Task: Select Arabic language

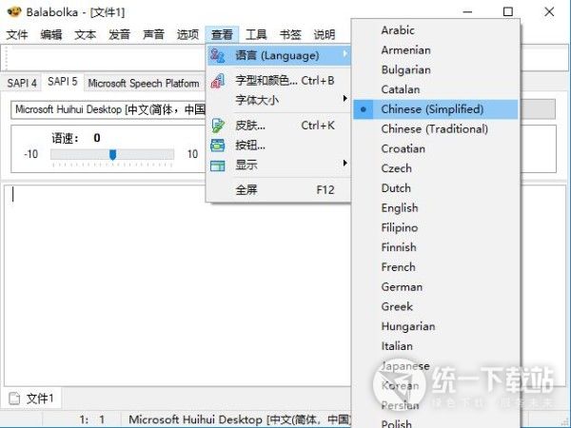Action: [436, 30]
